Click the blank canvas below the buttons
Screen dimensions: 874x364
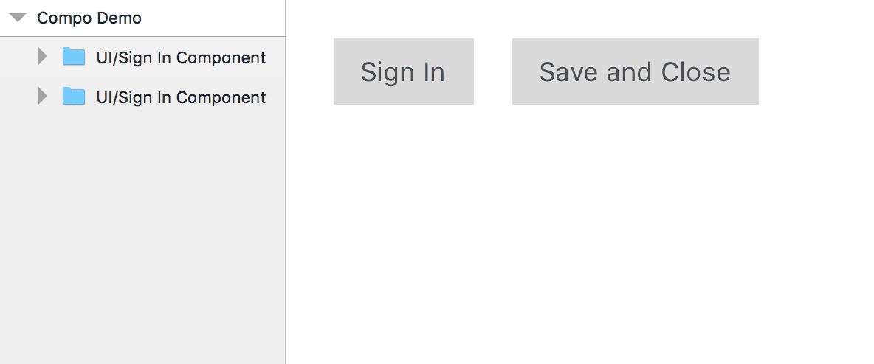point(579,234)
